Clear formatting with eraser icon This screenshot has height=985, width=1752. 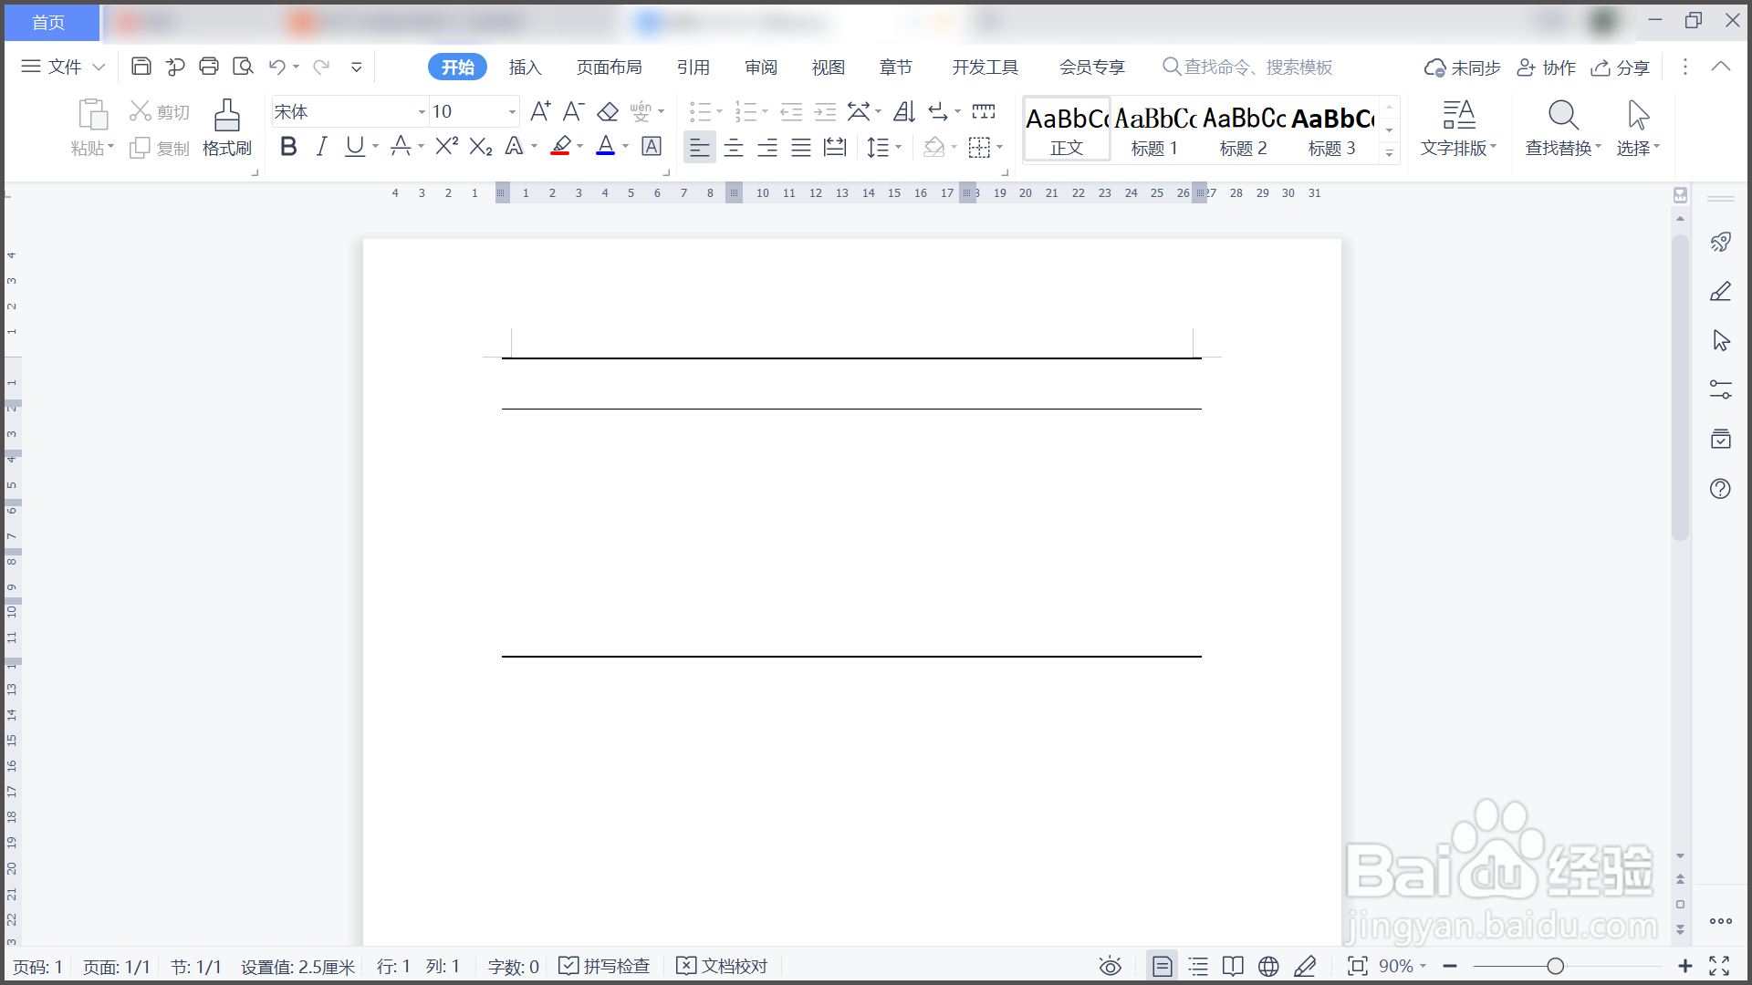pos(608,111)
